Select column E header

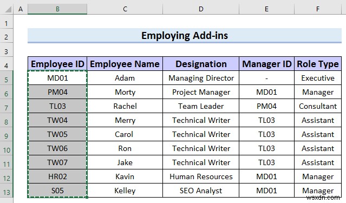[x=266, y=9]
